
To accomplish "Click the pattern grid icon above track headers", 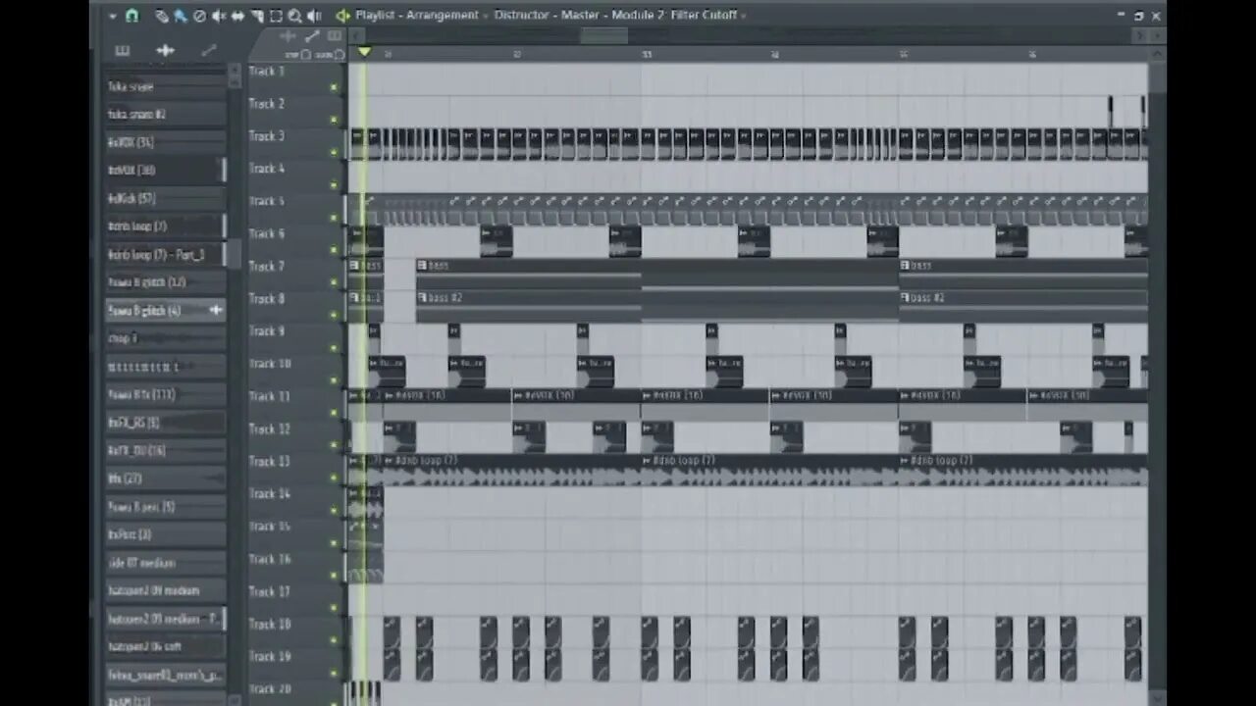I will 335,36.
